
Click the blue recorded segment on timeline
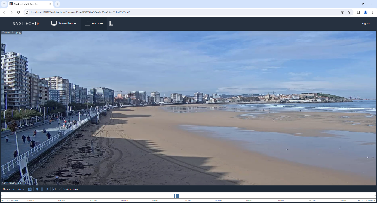pyautogui.click(x=176, y=196)
